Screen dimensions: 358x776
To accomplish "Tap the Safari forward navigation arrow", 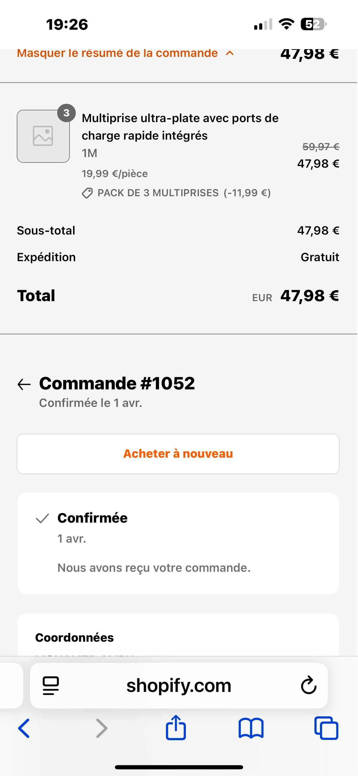I will coord(102,728).
